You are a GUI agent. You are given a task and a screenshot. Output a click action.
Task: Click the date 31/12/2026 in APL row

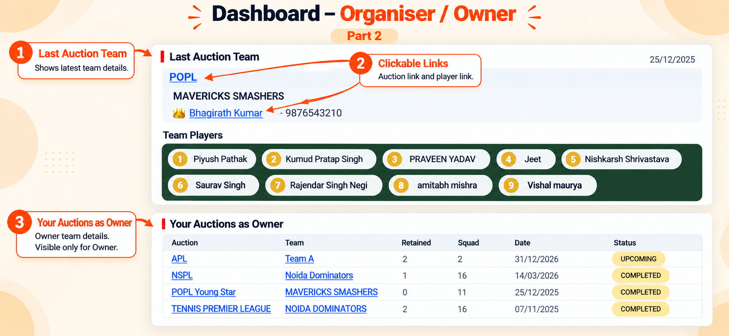[536, 259]
